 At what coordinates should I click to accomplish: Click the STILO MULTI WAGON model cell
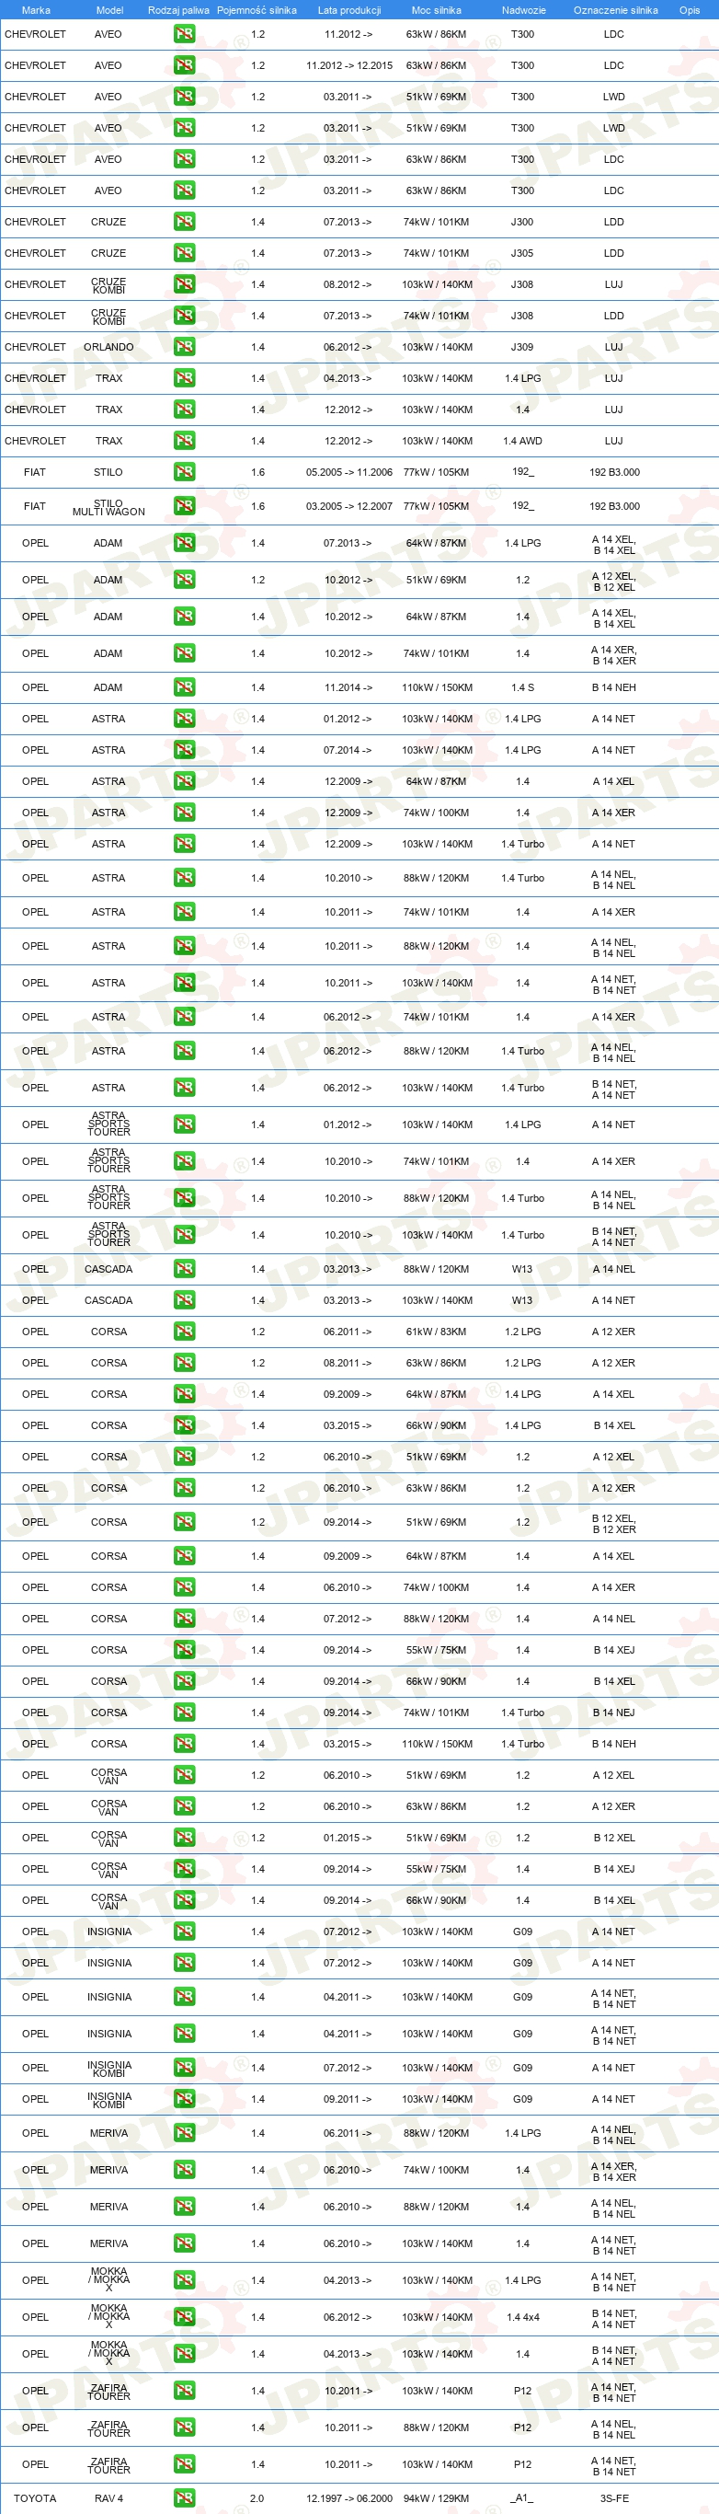[108, 507]
